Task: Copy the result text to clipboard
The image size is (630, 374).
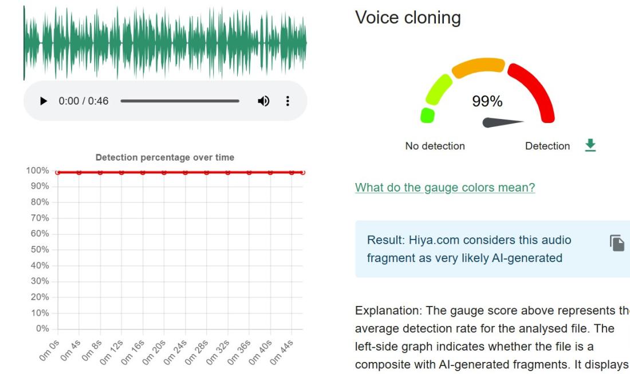Action: (617, 243)
